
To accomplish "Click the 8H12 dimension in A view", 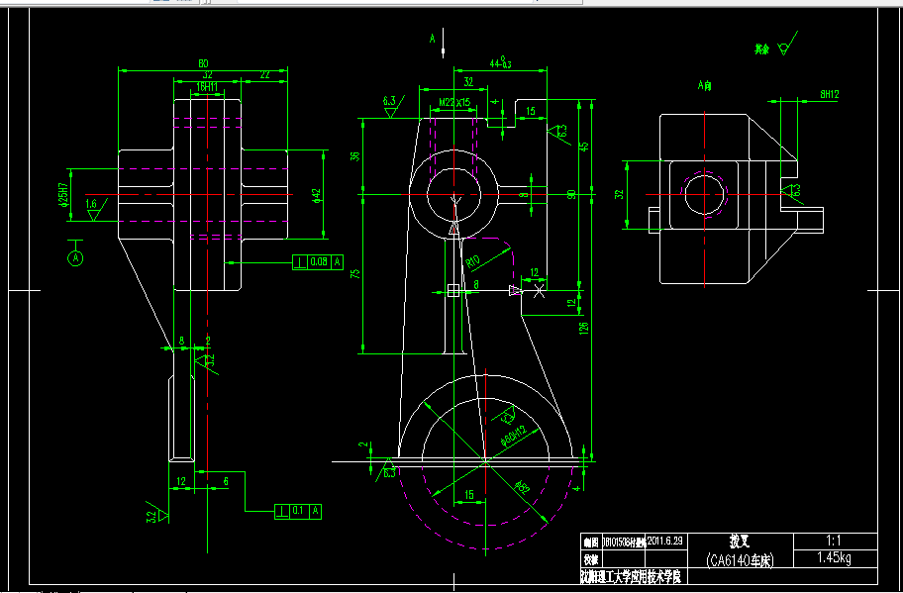I will point(830,94).
